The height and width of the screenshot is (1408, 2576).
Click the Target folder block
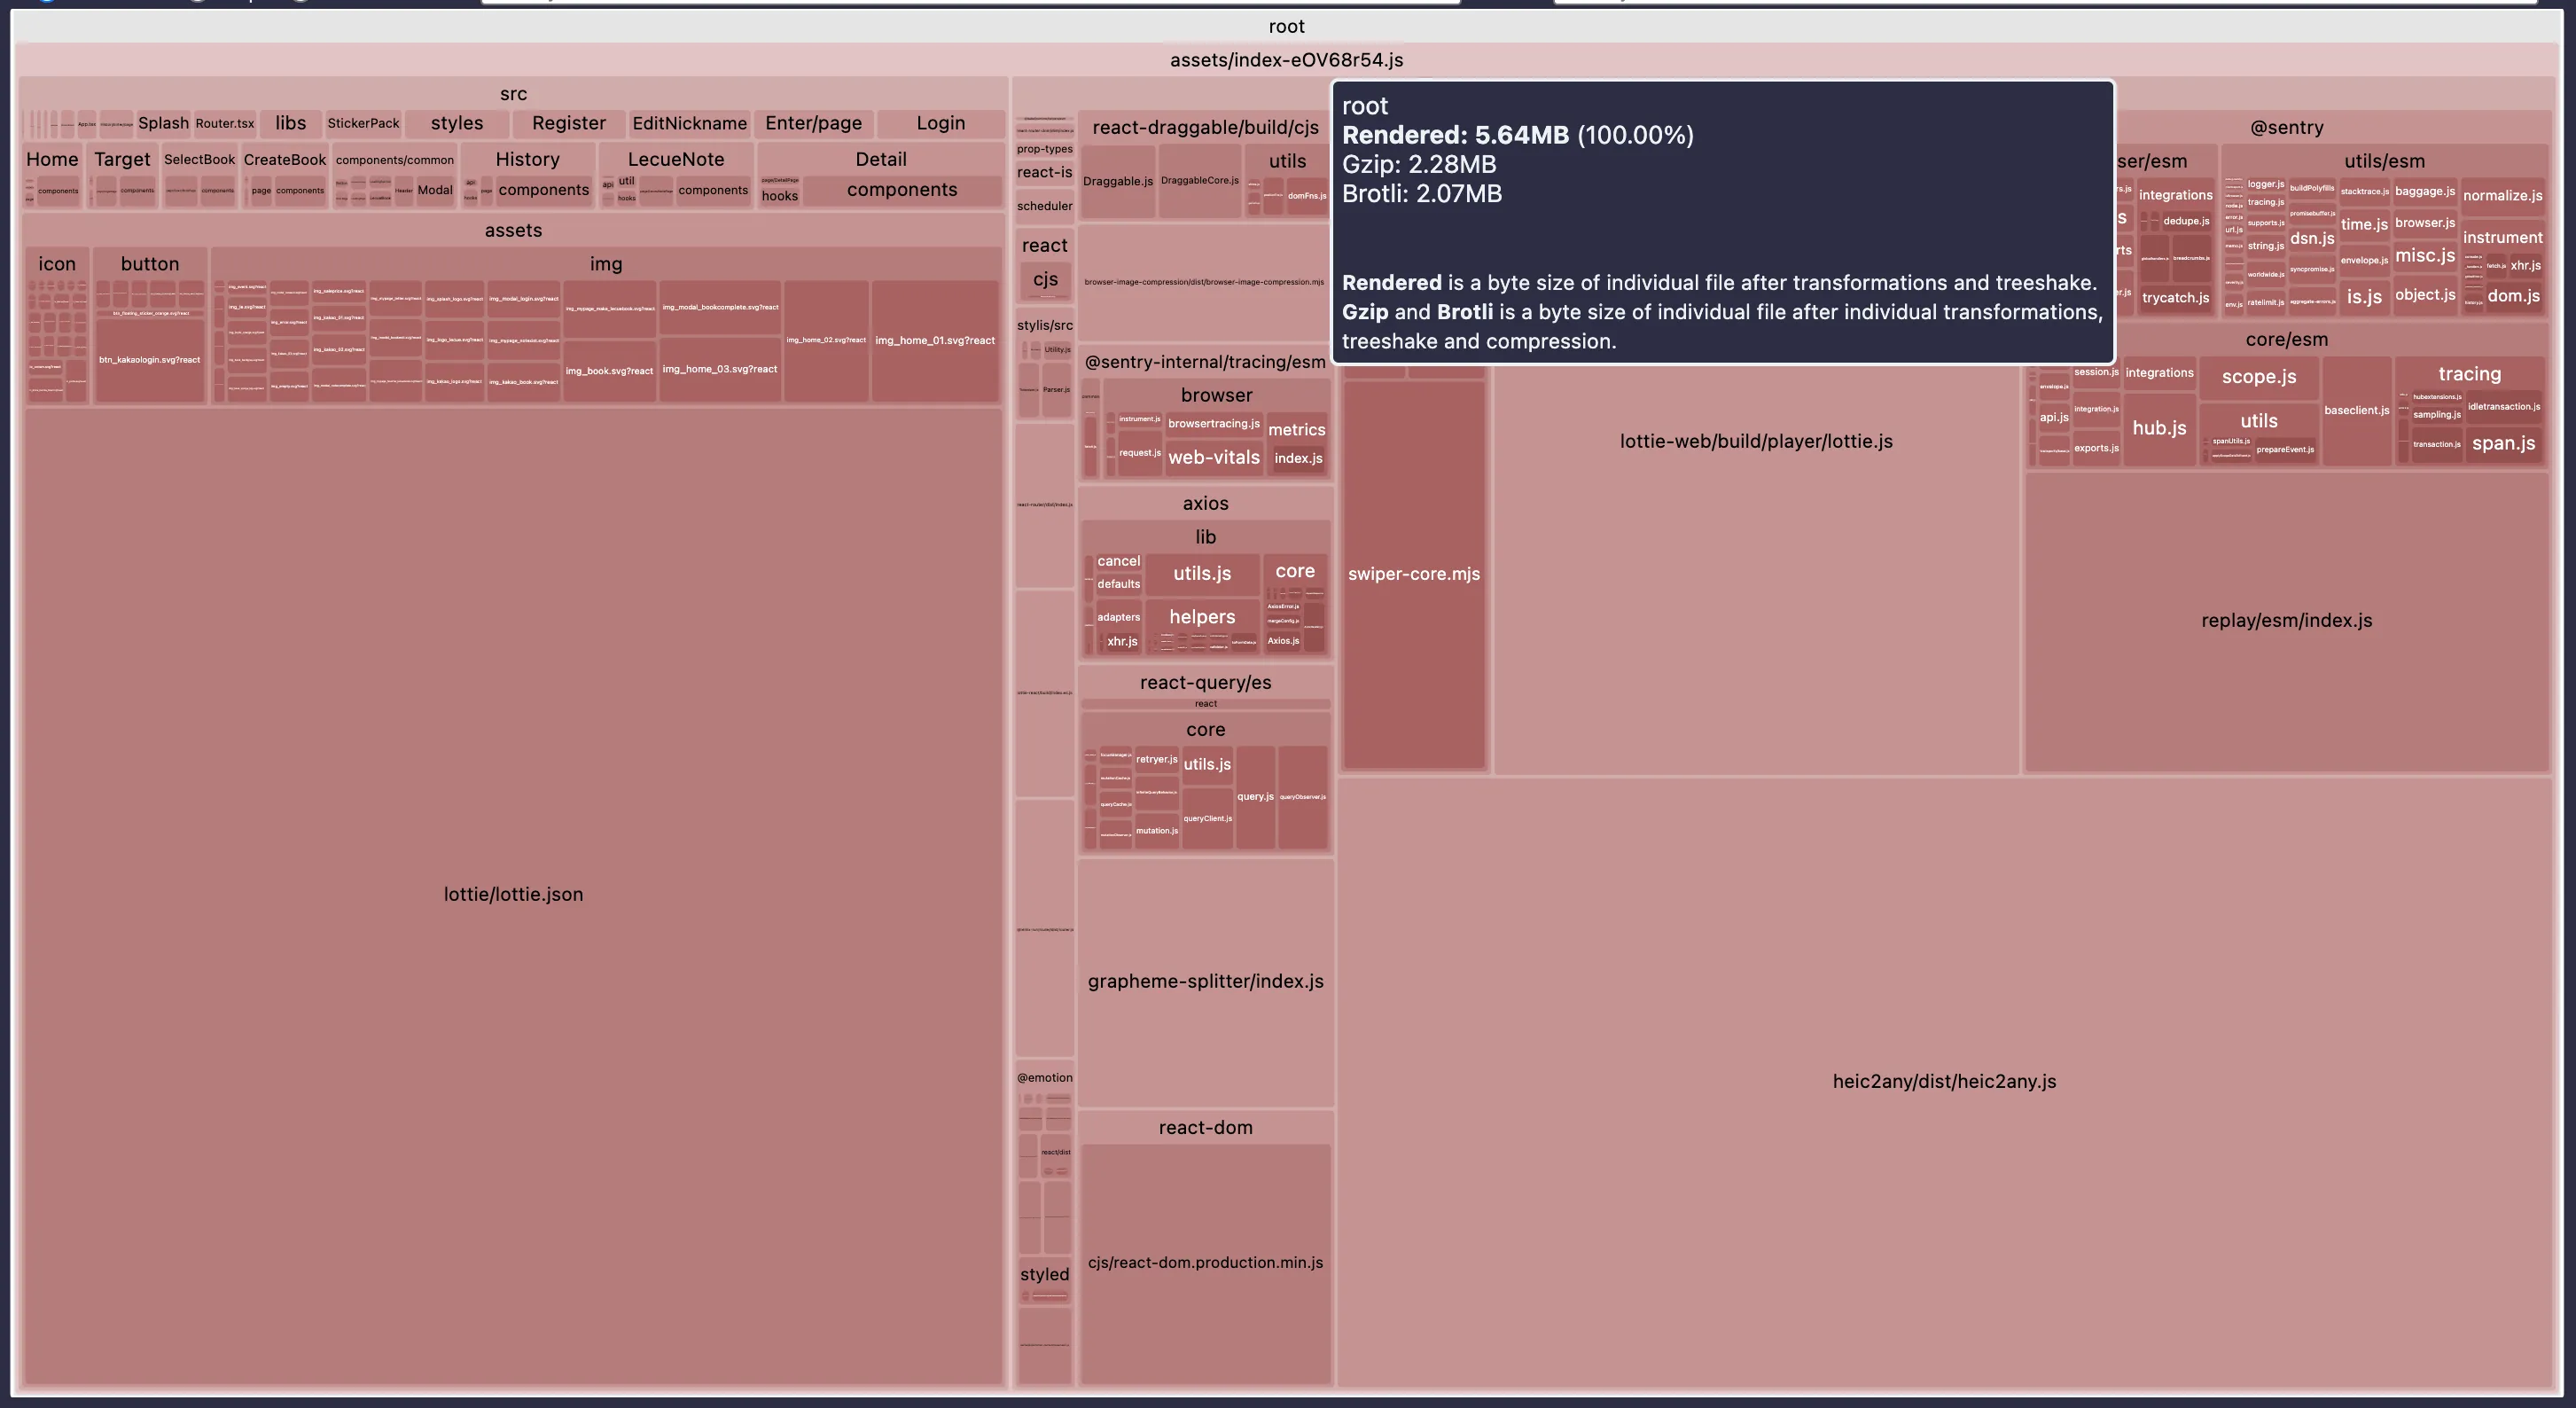(122, 159)
